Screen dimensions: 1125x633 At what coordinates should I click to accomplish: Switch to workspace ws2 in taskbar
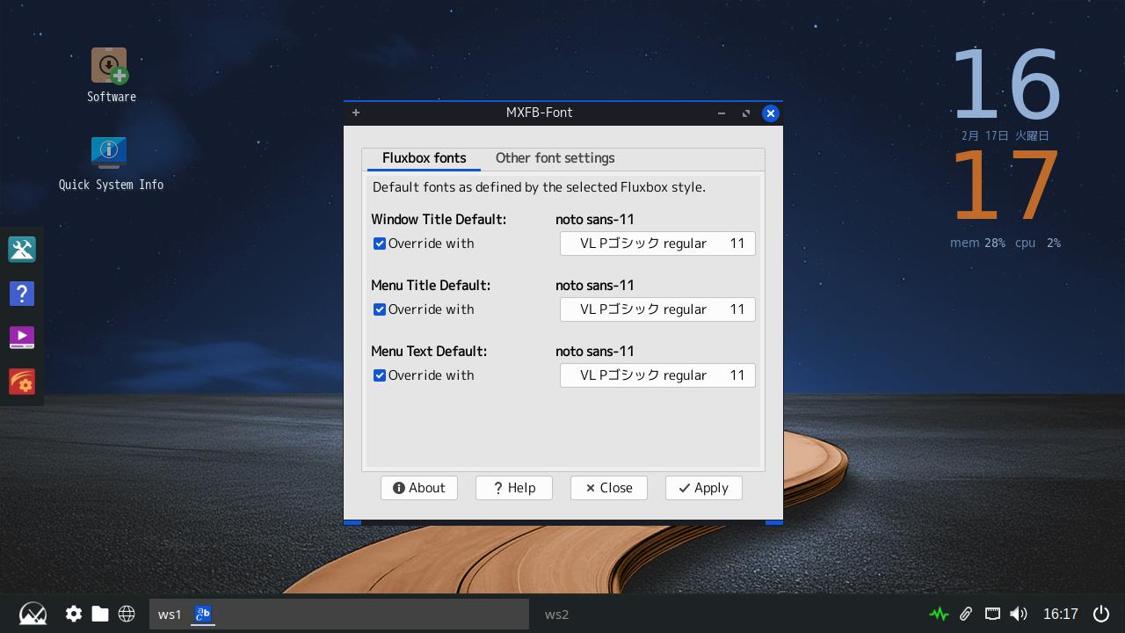pos(556,614)
